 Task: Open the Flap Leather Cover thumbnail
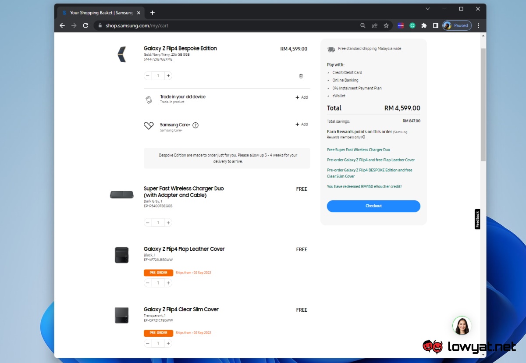pyautogui.click(x=122, y=255)
